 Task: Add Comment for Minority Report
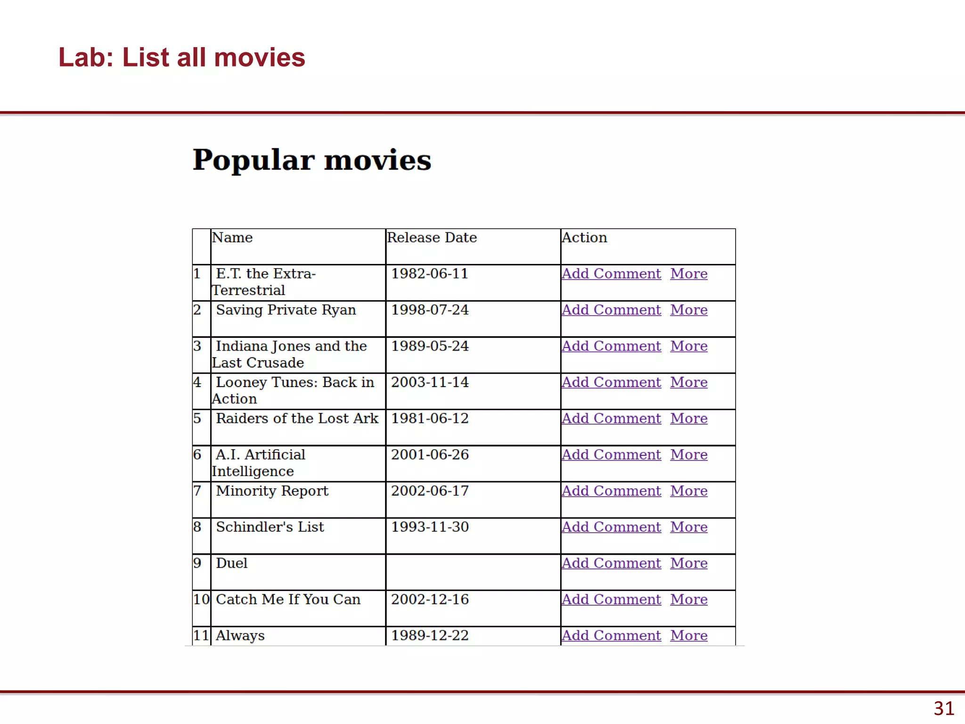[x=611, y=491]
